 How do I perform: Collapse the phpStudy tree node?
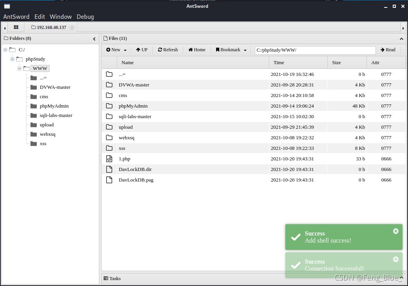click(12, 59)
